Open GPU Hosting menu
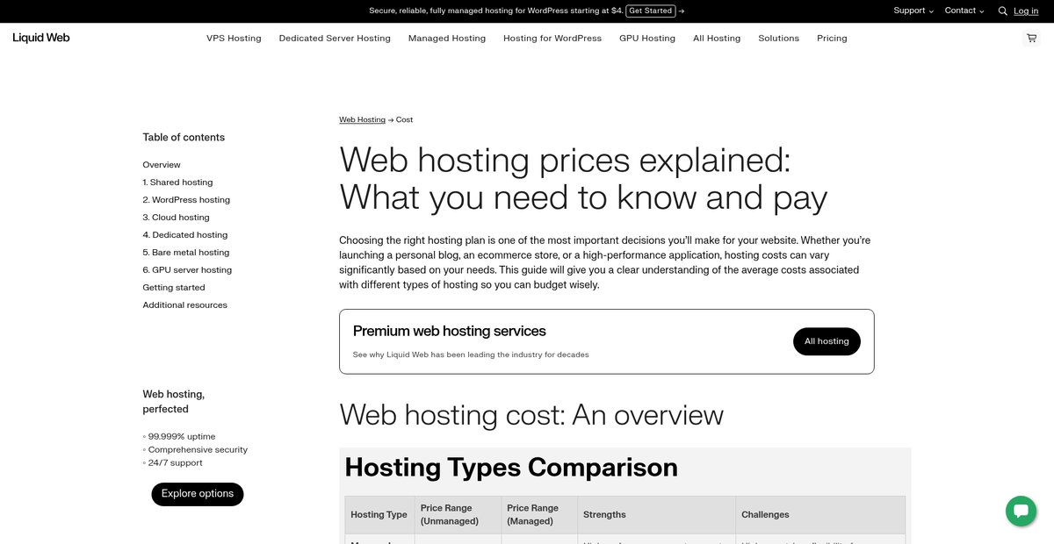 pyautogui.click(x=647, y=38)
